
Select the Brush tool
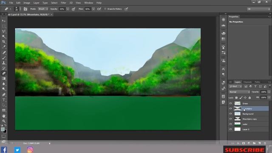click(x=4, y=58)
